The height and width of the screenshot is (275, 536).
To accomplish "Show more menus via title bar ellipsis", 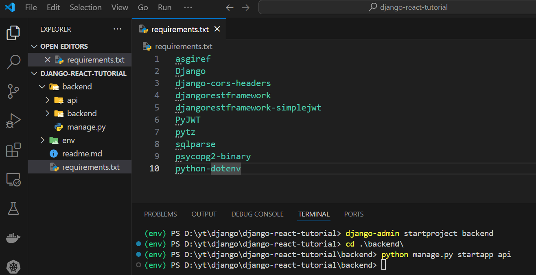I will coord(188,8).
